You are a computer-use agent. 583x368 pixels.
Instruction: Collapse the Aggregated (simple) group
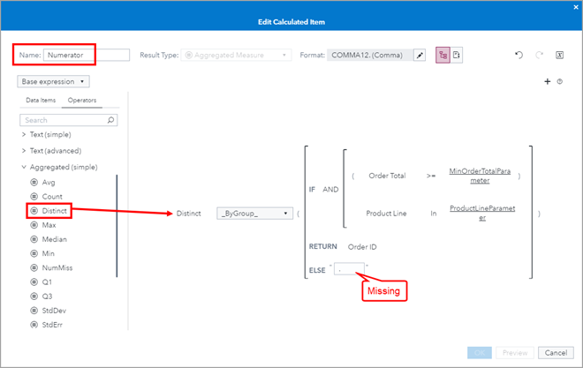coord(24,167)
